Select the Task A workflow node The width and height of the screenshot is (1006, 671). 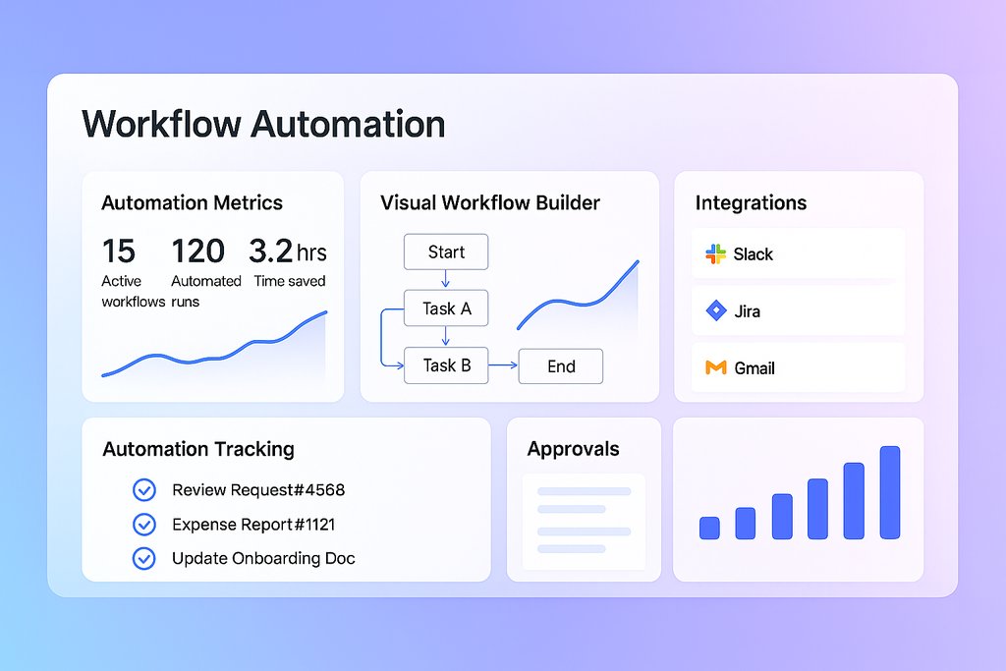tap(446, 308)
